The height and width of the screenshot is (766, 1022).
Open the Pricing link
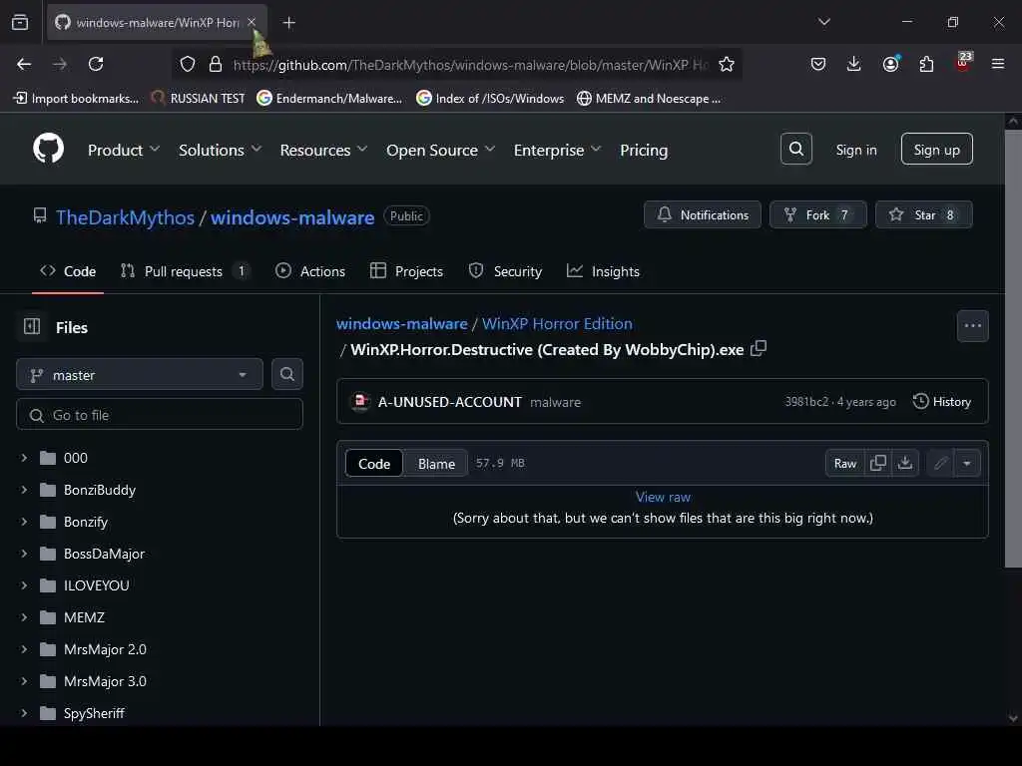pyautogui.click(x=644, y=150)
